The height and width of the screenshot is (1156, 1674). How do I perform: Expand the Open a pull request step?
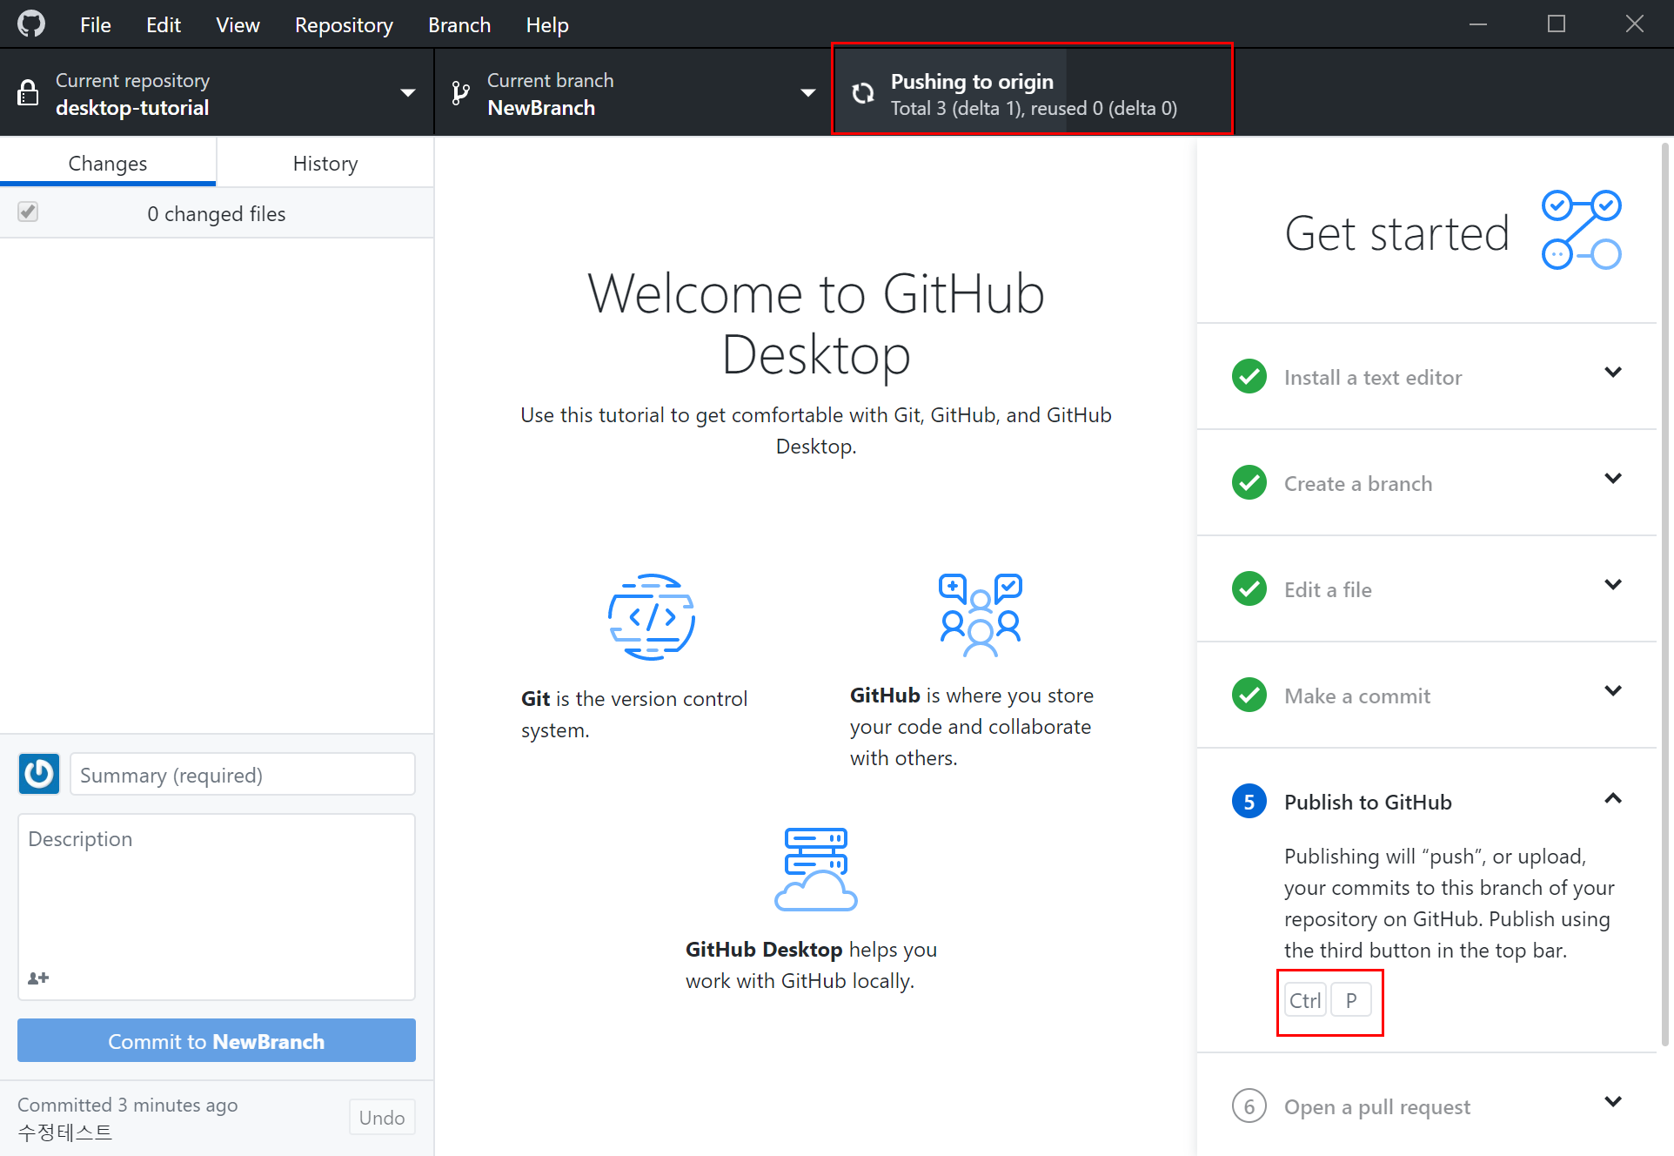[x=1613, y=1102]
